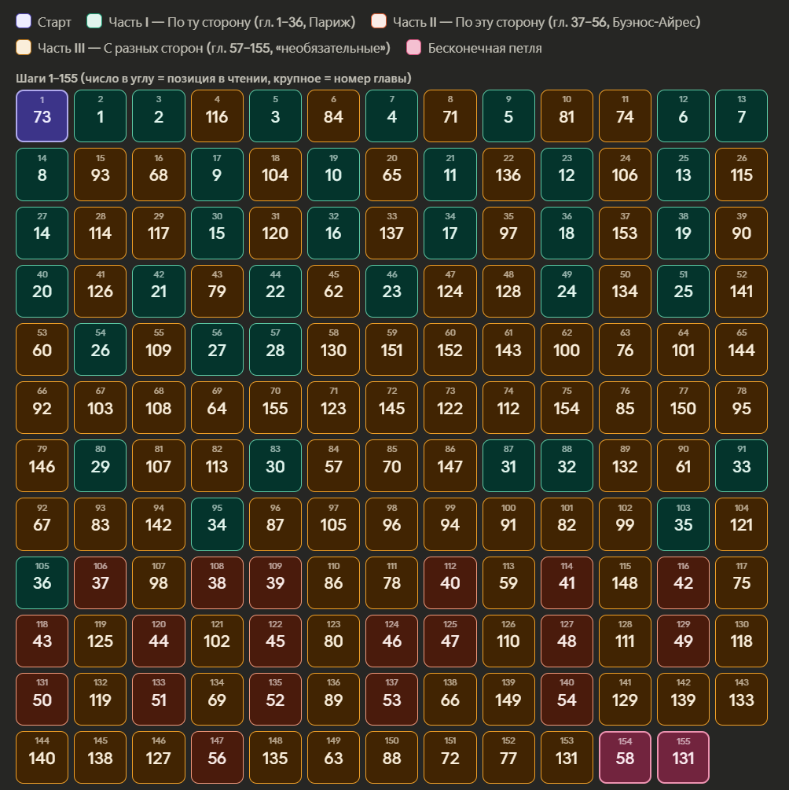Select the starting chapter 73 tile
Screen dimensions: 789x790
(42, 116)
